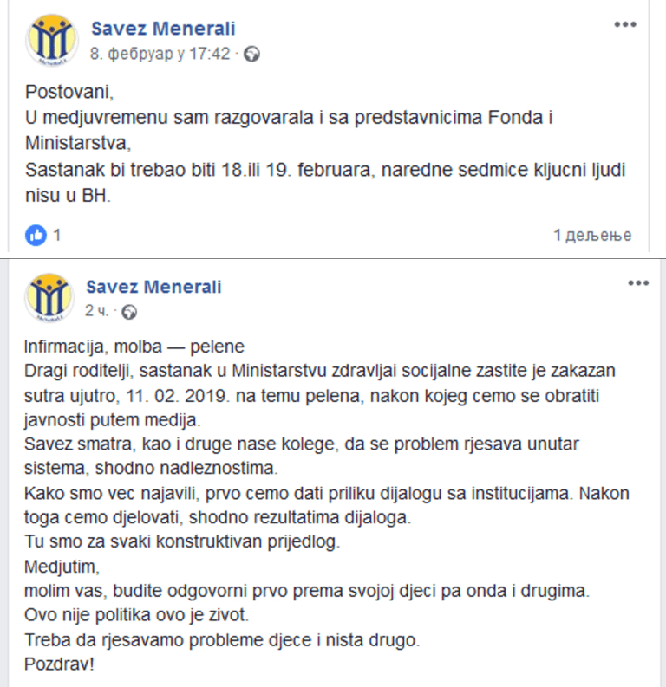Click the sentence beginning 'Dragi roditelji, sastanak'
The height and width of the screenshot is (687, 666).
(320, 395)
